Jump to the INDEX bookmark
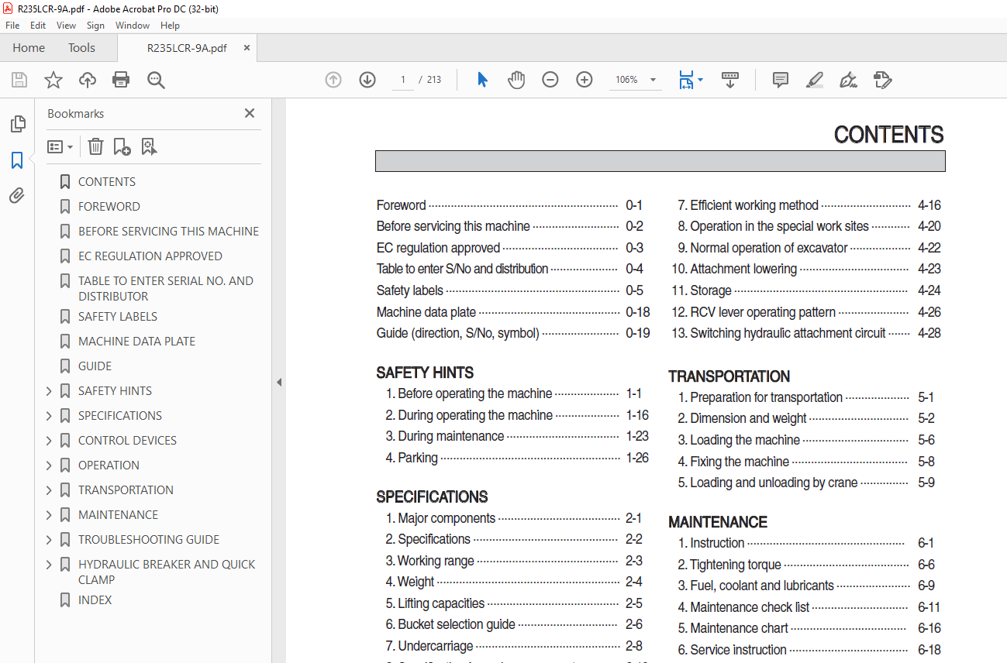The width and height of the screenshot is (1007, 663). (x=95, y=600)
